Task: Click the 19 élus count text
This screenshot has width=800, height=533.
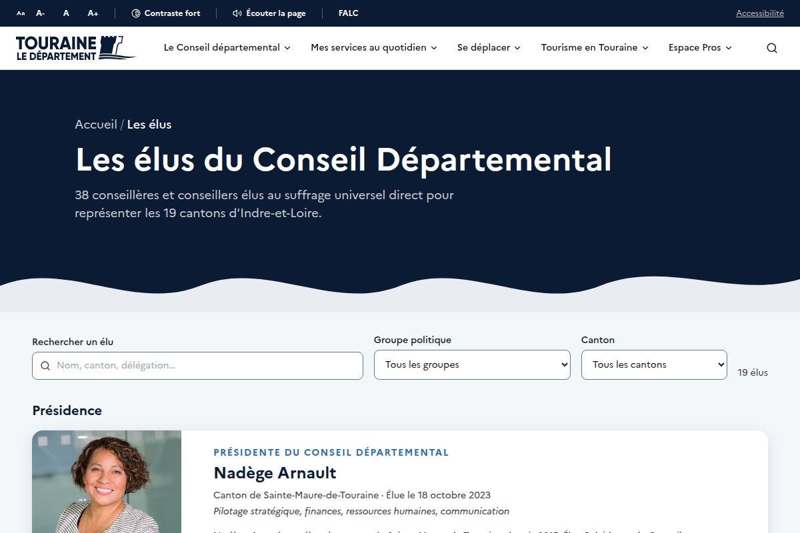Action: coord(753,372)
